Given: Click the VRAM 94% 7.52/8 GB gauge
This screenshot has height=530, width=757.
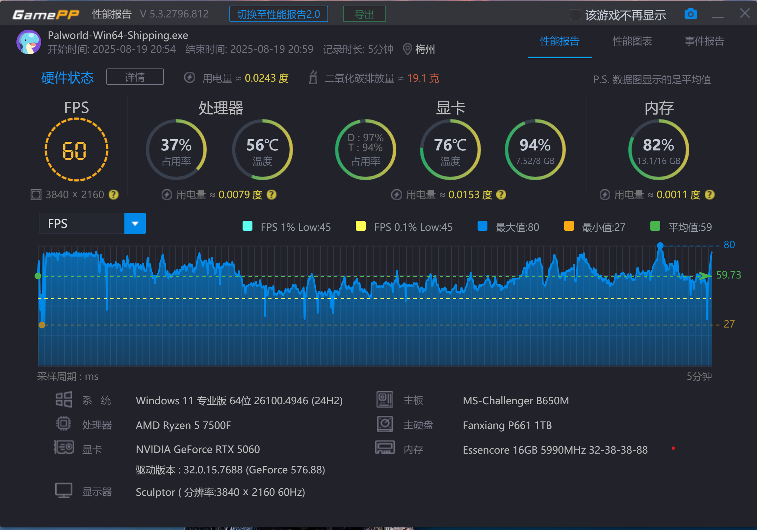Looking at the screenshot, I should pos(535,150).
